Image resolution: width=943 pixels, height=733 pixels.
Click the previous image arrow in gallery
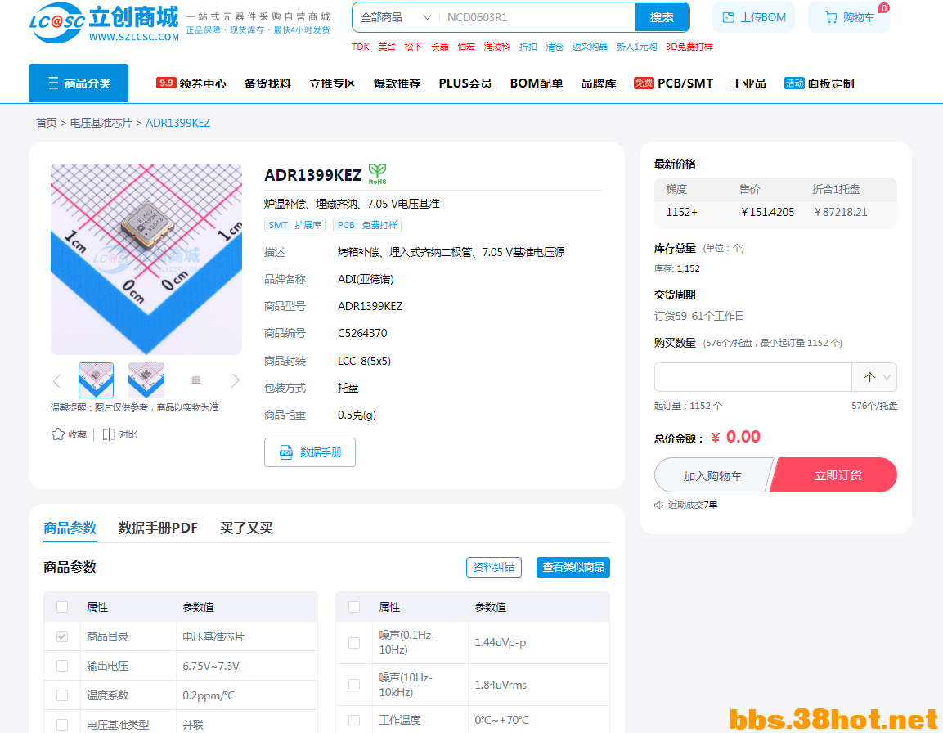[x=57, y=380]
